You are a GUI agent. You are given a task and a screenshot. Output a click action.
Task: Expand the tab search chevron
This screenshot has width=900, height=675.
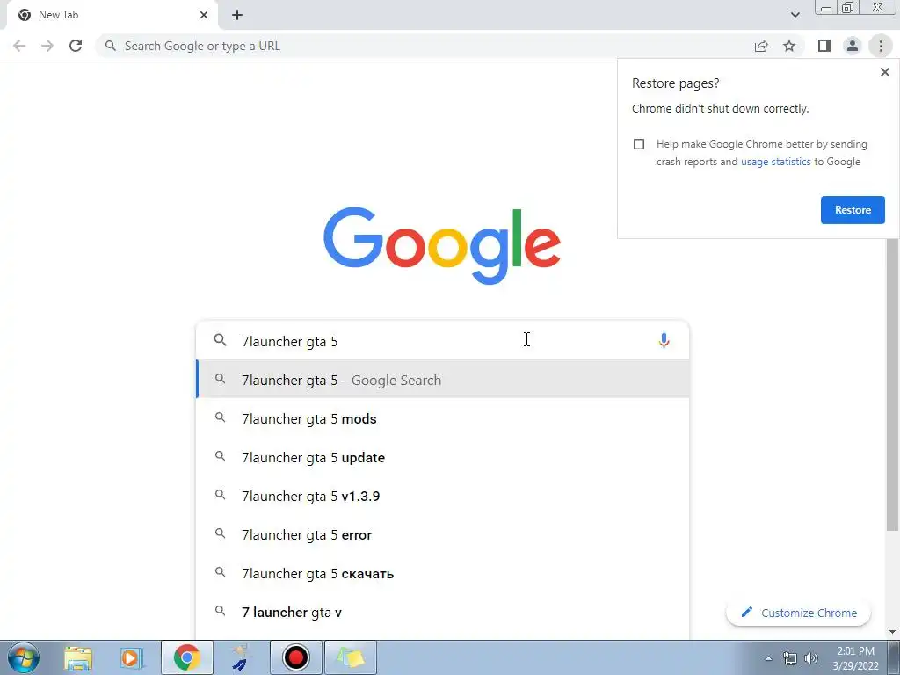click(x=795, y=15)
